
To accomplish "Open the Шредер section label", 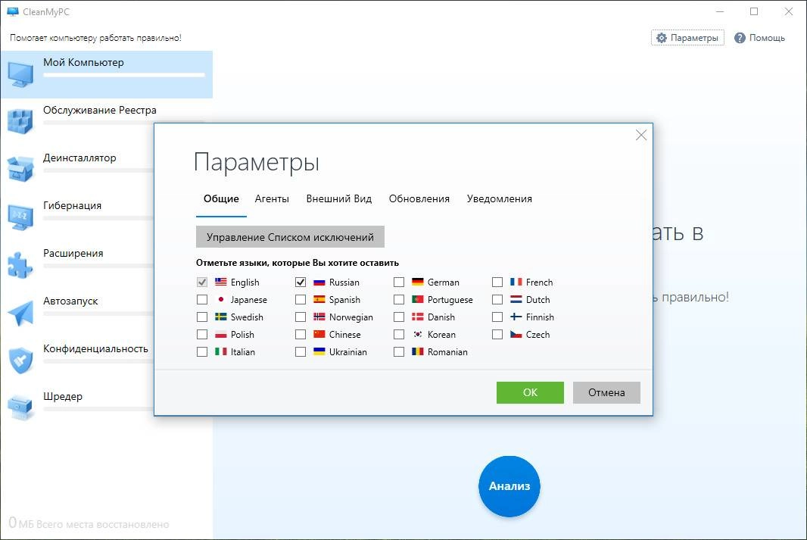I will coord(63,397).
